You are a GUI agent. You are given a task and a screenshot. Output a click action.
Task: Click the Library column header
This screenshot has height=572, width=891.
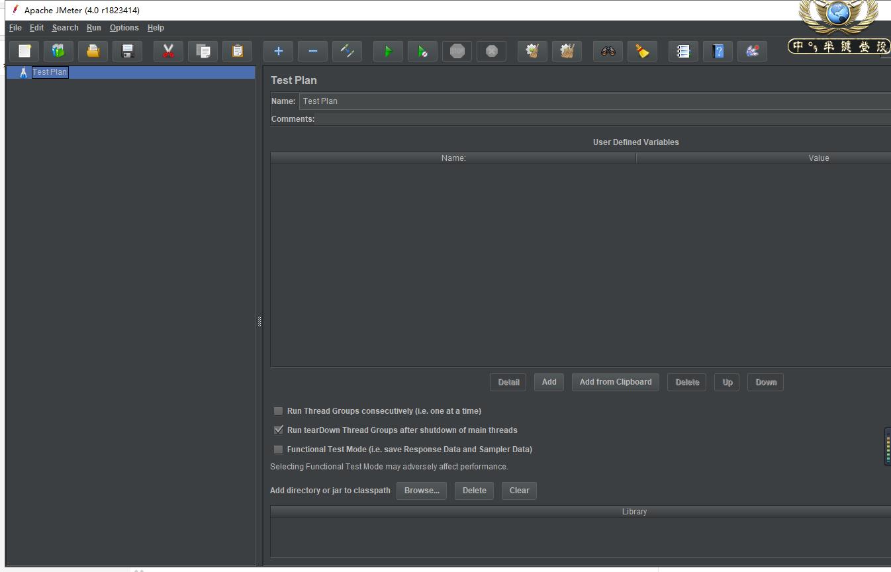581,512
